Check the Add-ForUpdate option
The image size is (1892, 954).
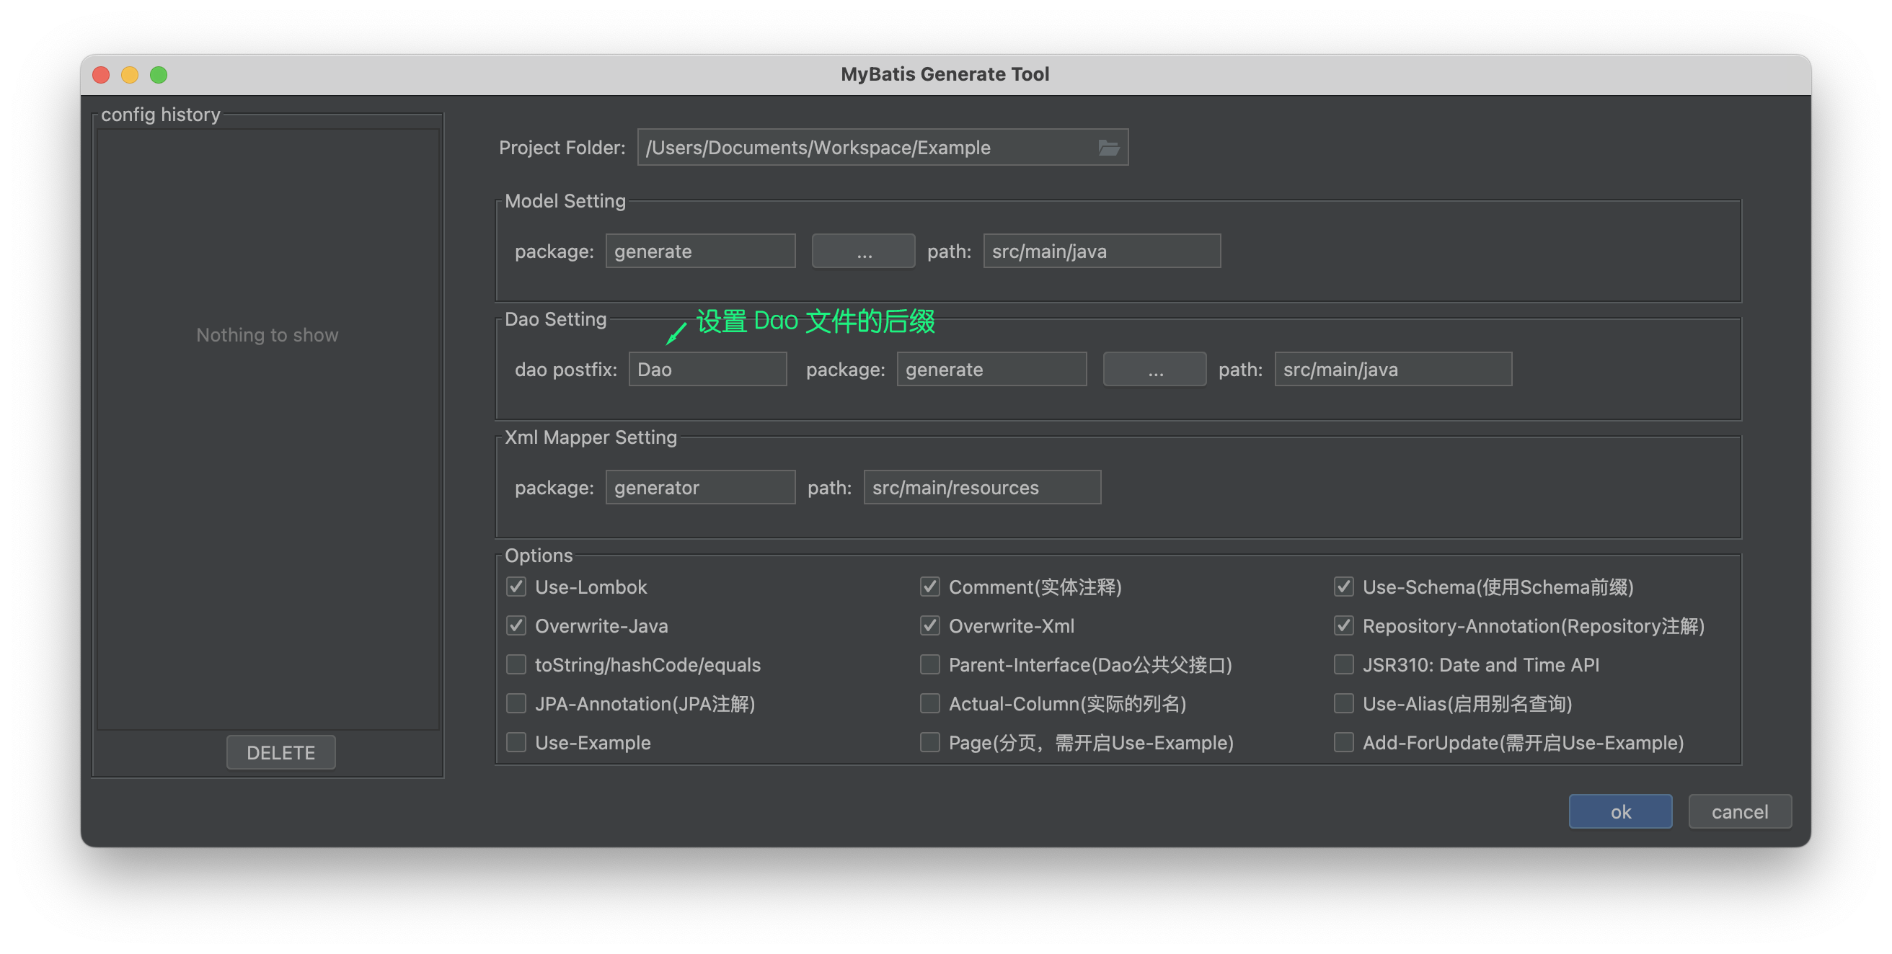[1343, 743]
